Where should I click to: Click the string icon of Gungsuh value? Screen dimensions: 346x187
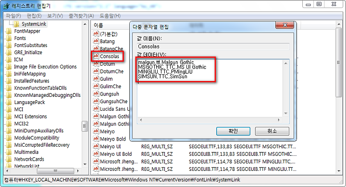click(x=96, y=94)
